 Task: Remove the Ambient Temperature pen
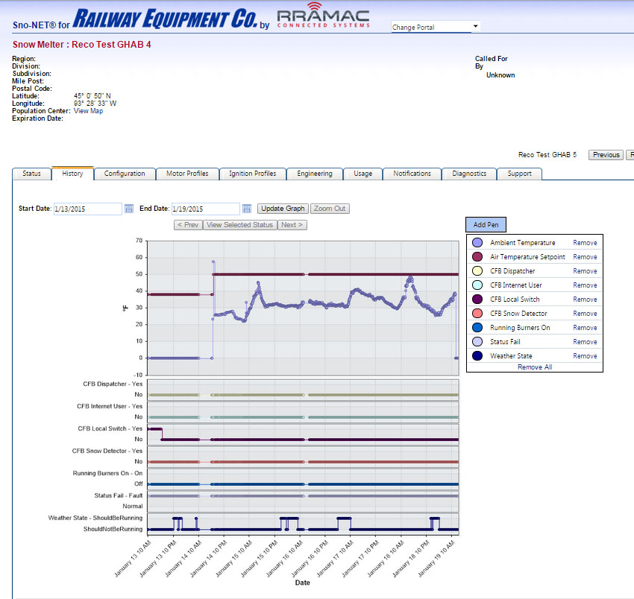pos(585,243)
